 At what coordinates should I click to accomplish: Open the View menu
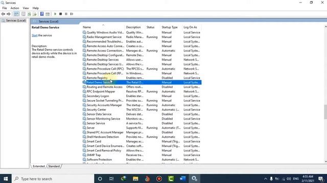26,8
